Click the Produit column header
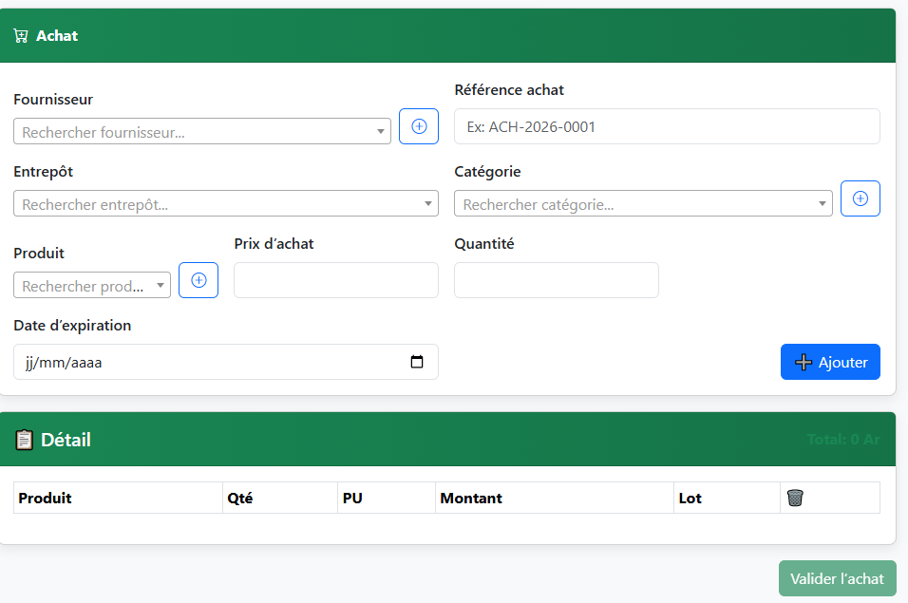 46,498
